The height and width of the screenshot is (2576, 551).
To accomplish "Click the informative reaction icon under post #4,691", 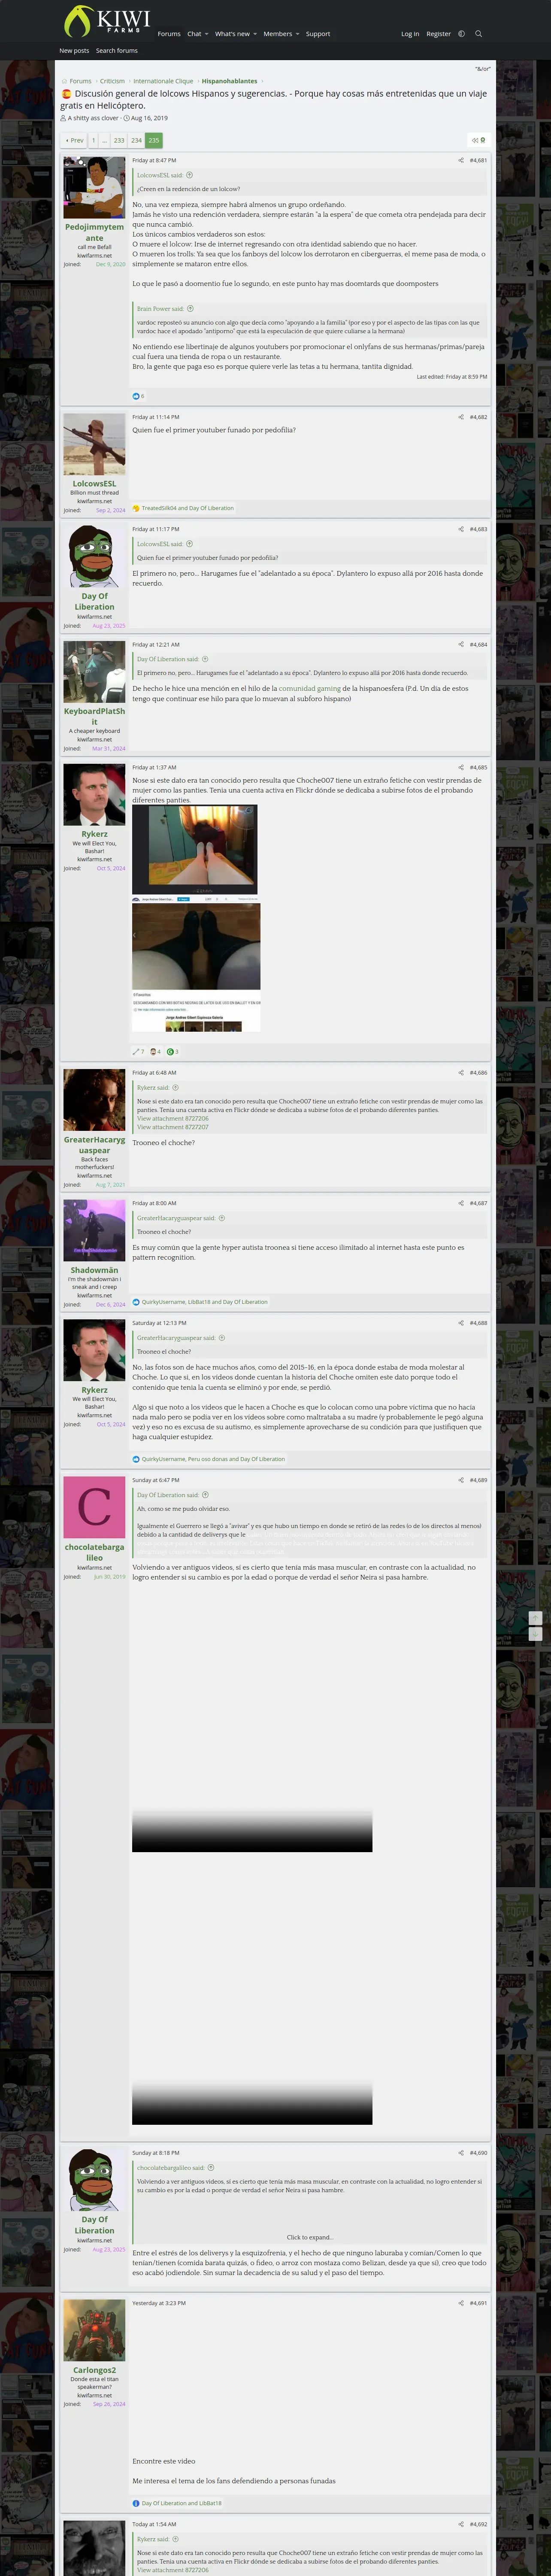I will point(137,2504).
